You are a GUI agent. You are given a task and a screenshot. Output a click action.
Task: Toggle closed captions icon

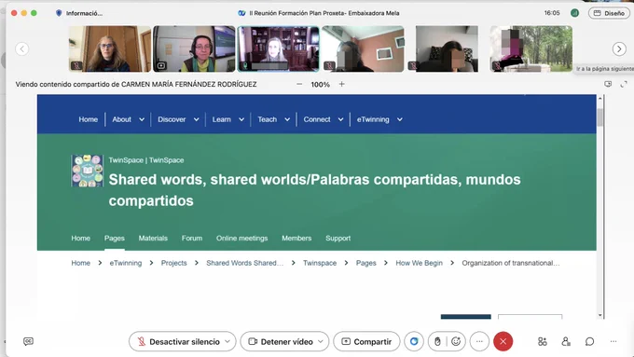28,342
